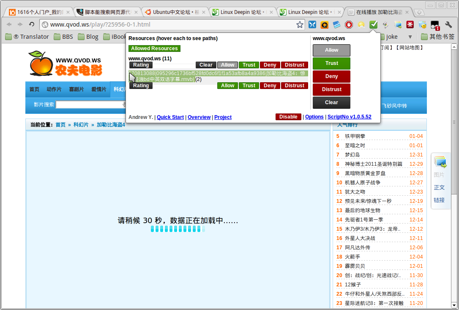Click Clear in the www.qvod.ws (11) row
This screenshot has height=310, width=459.
click(206, 65)
